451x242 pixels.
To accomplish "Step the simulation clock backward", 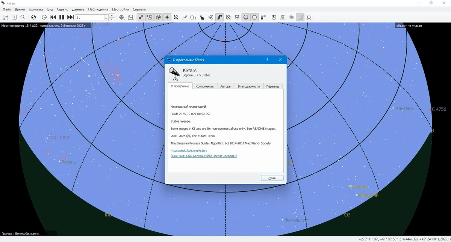I will (x=53, y=17).
